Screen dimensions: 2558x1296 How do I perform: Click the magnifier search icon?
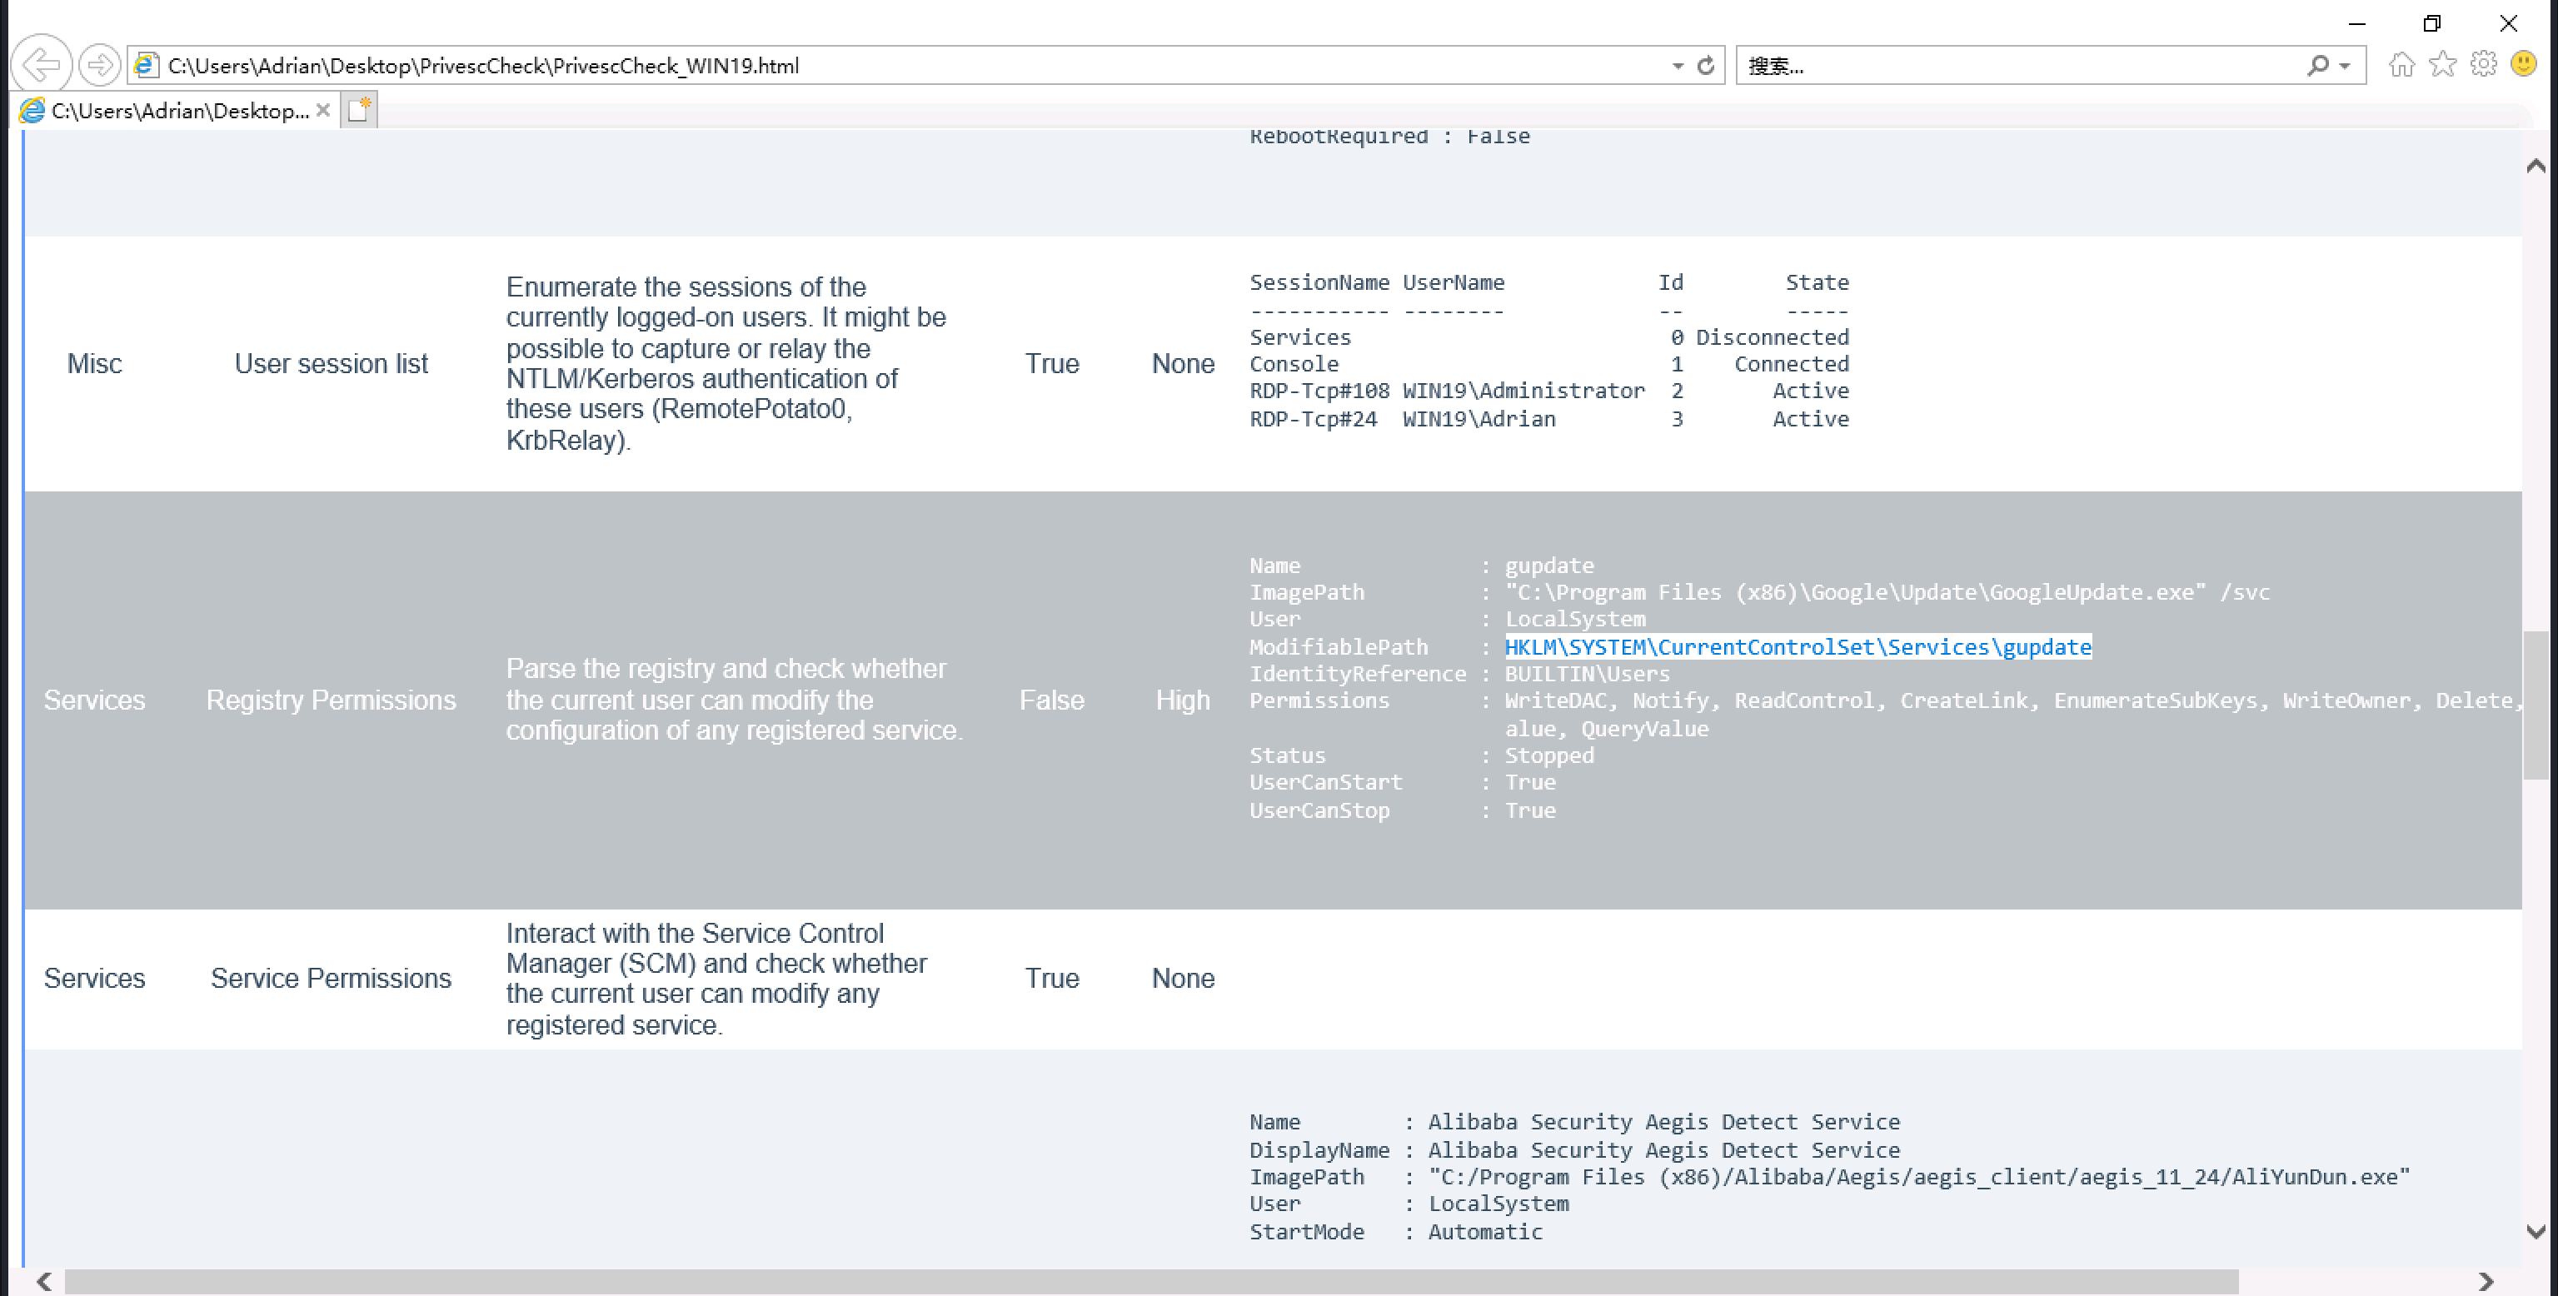(x=2317, y=66)
